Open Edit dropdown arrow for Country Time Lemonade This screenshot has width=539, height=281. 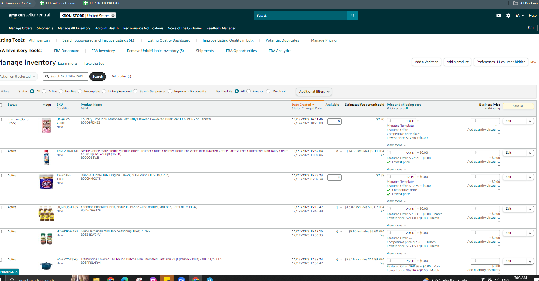coord(530,121)
